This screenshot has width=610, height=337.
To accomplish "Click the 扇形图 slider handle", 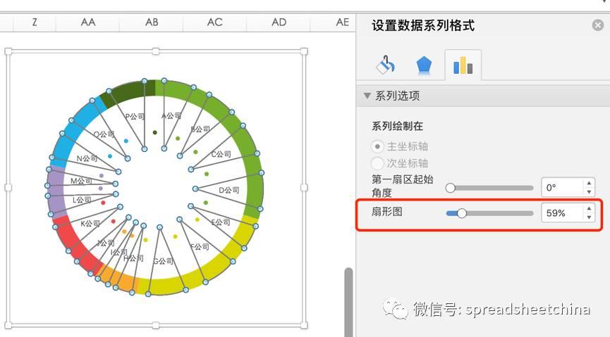I will pos(462,213).
